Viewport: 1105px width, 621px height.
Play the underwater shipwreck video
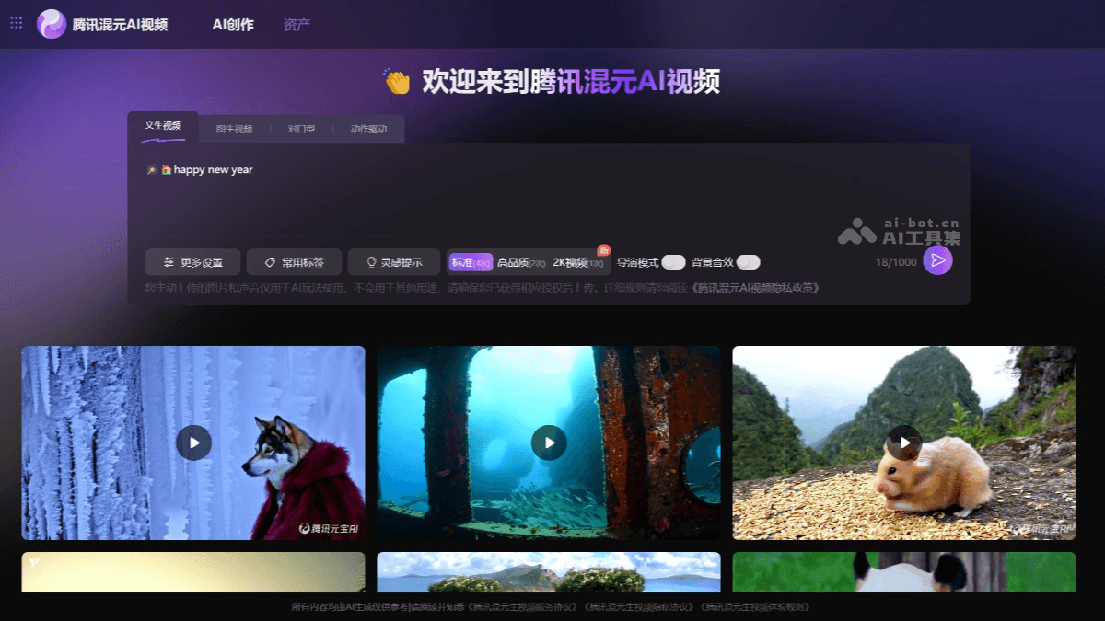pos(549,443)
